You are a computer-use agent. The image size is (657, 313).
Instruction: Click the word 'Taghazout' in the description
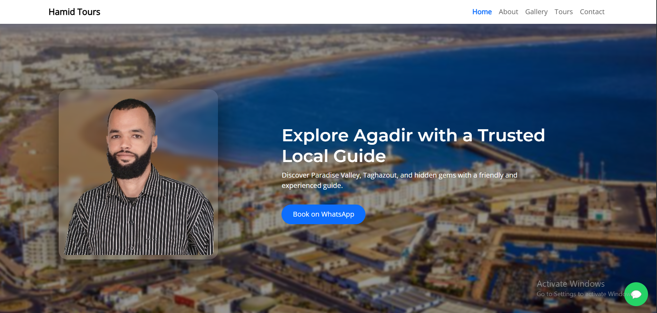click(x=380, y=175)
